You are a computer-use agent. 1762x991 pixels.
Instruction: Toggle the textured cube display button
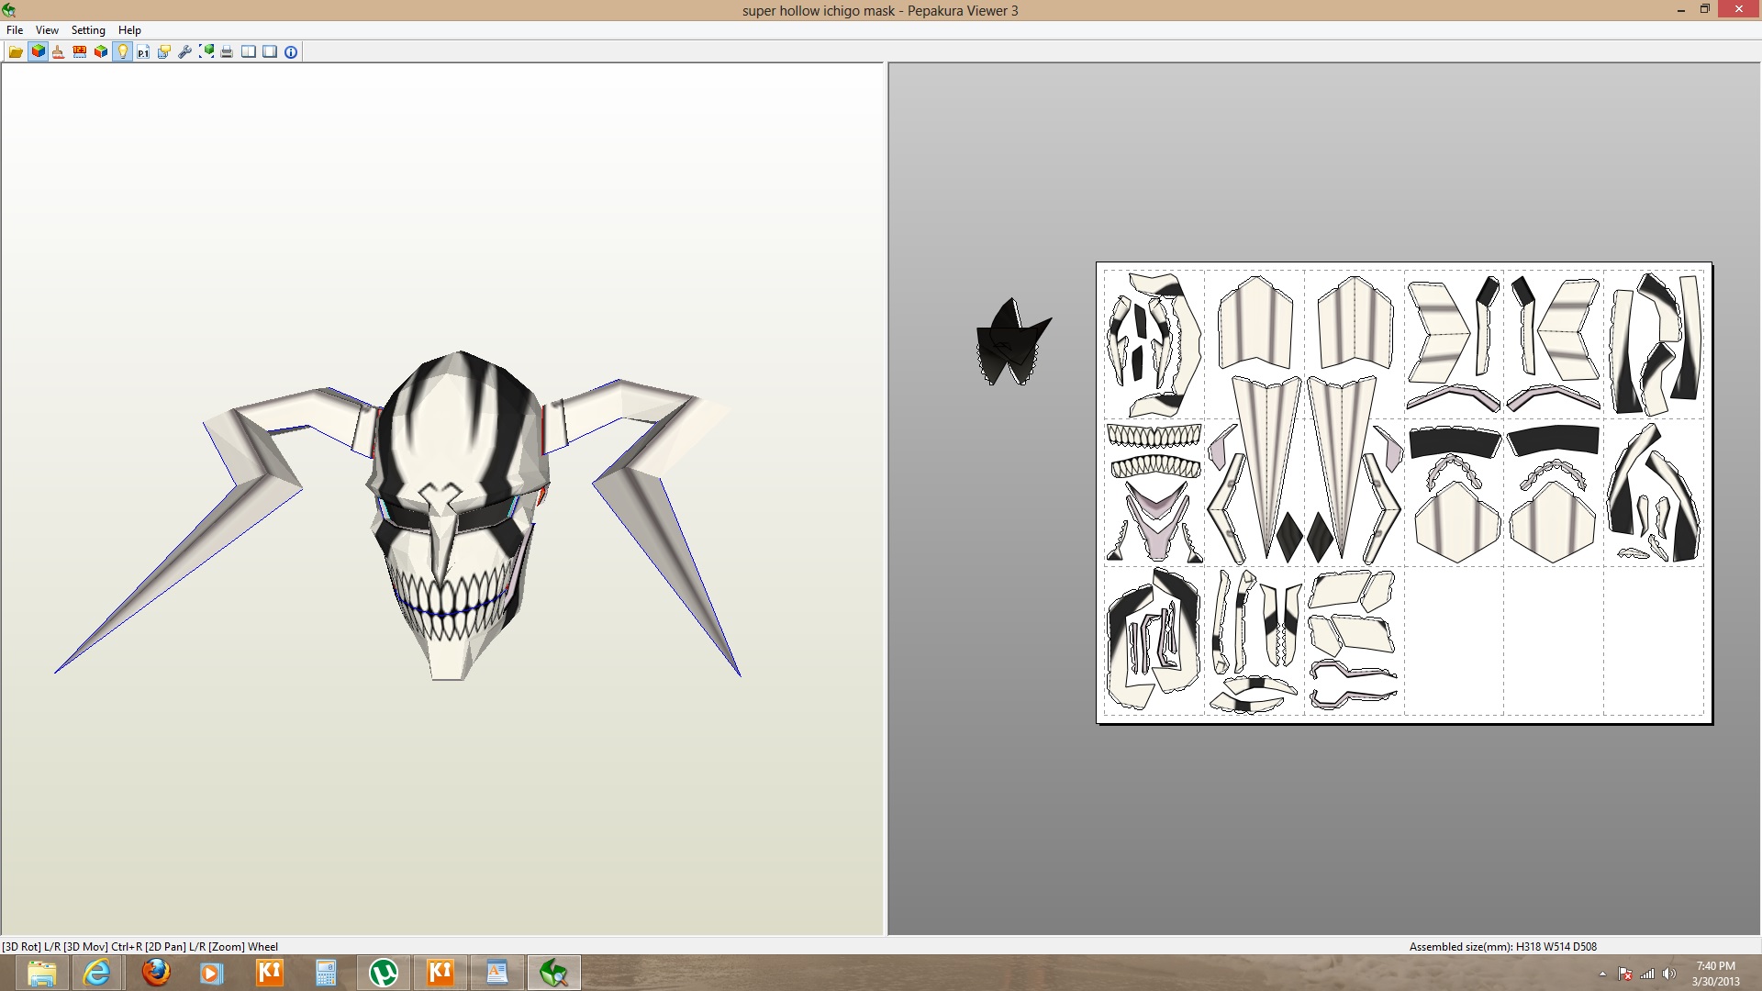(38, 52)
